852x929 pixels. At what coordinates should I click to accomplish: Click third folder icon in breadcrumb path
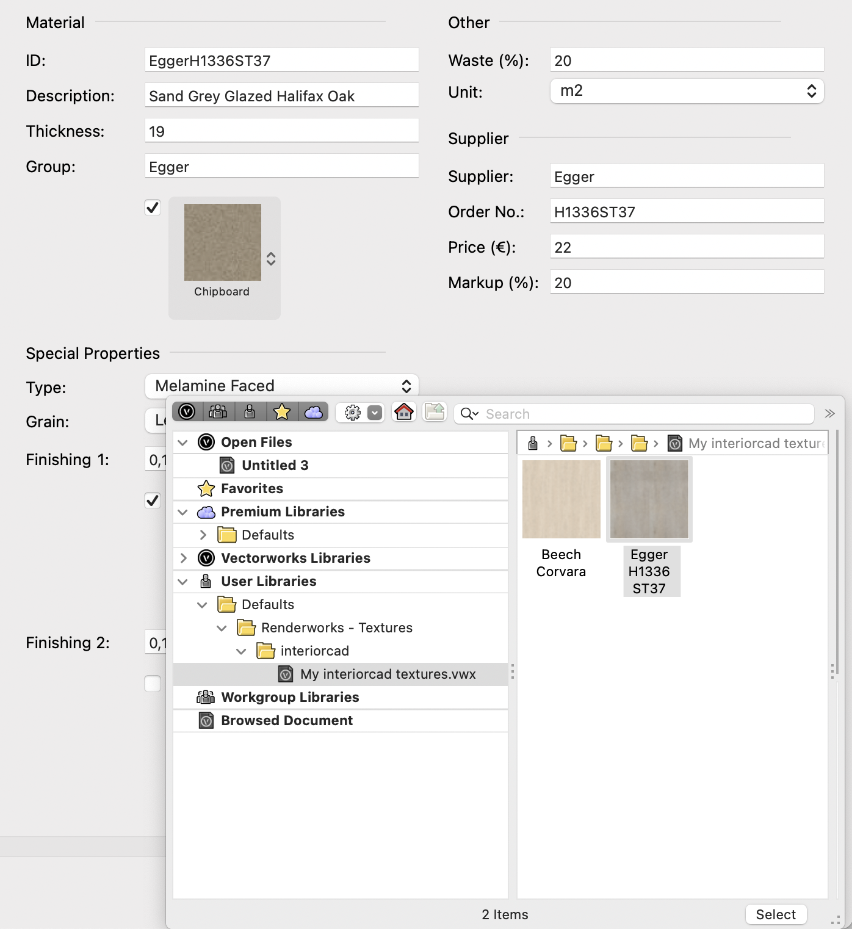coord(639,443)
